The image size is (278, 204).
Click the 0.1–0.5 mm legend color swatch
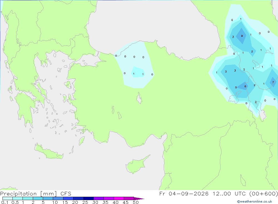click(8, 198)
